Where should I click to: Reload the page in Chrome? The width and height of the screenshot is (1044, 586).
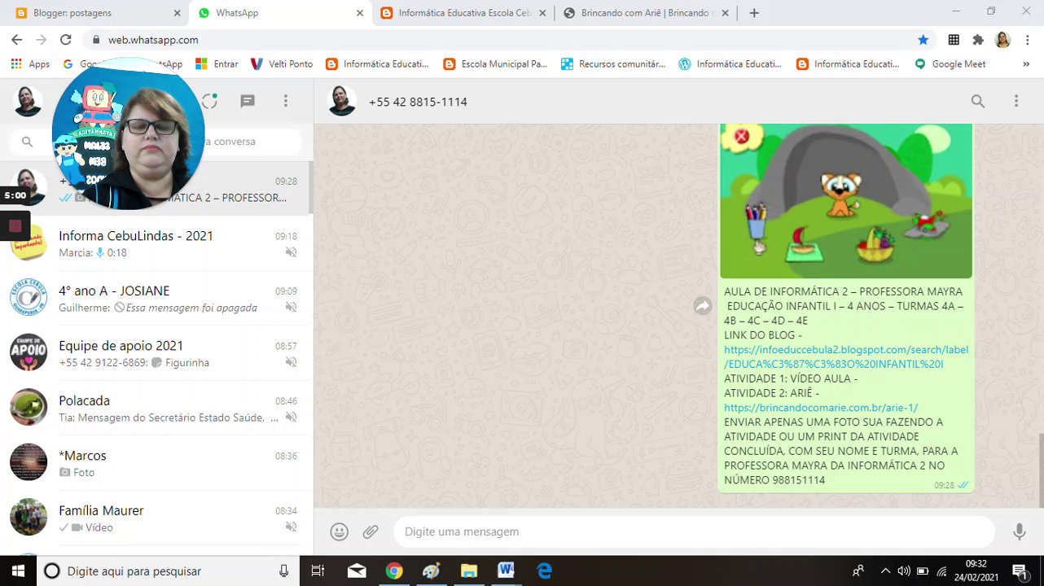(x=66, y=40)
